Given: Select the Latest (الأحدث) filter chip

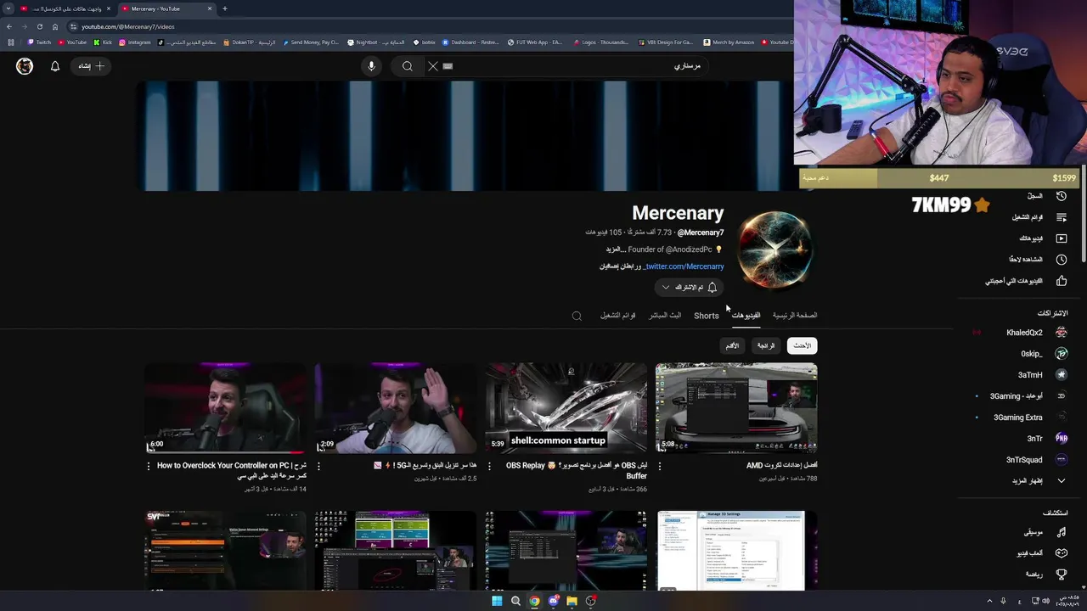Looking at the screenshot, I should click(802, 345).
